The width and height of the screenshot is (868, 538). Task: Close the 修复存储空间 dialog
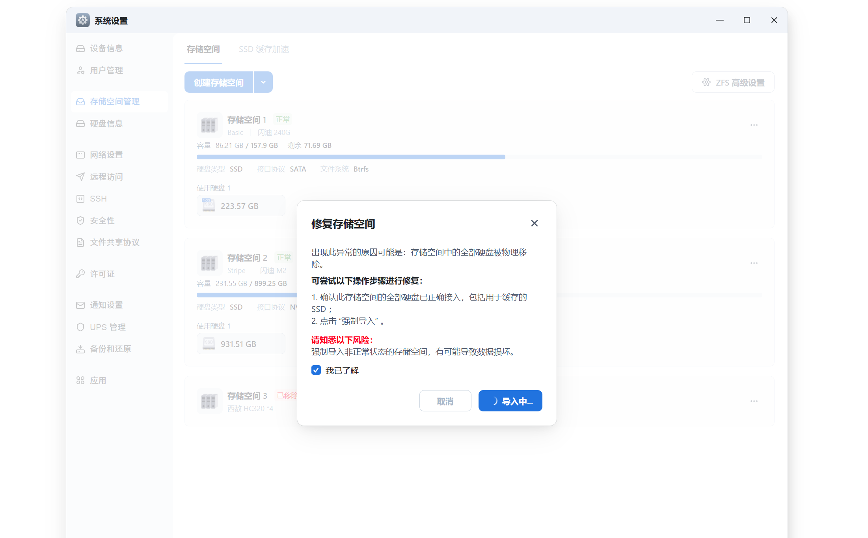[534, 223]
